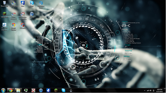Open the Vuze desktop shortcut
166x93 pixels.
(23, 4)
